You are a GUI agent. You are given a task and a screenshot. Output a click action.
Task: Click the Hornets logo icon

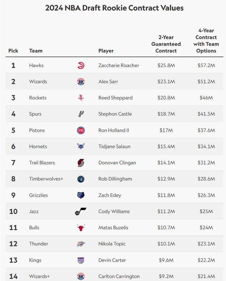click(81, 147)
